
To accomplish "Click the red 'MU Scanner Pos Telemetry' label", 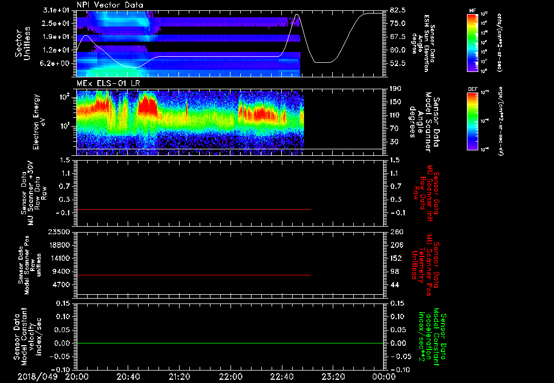I will click(426, 265).
